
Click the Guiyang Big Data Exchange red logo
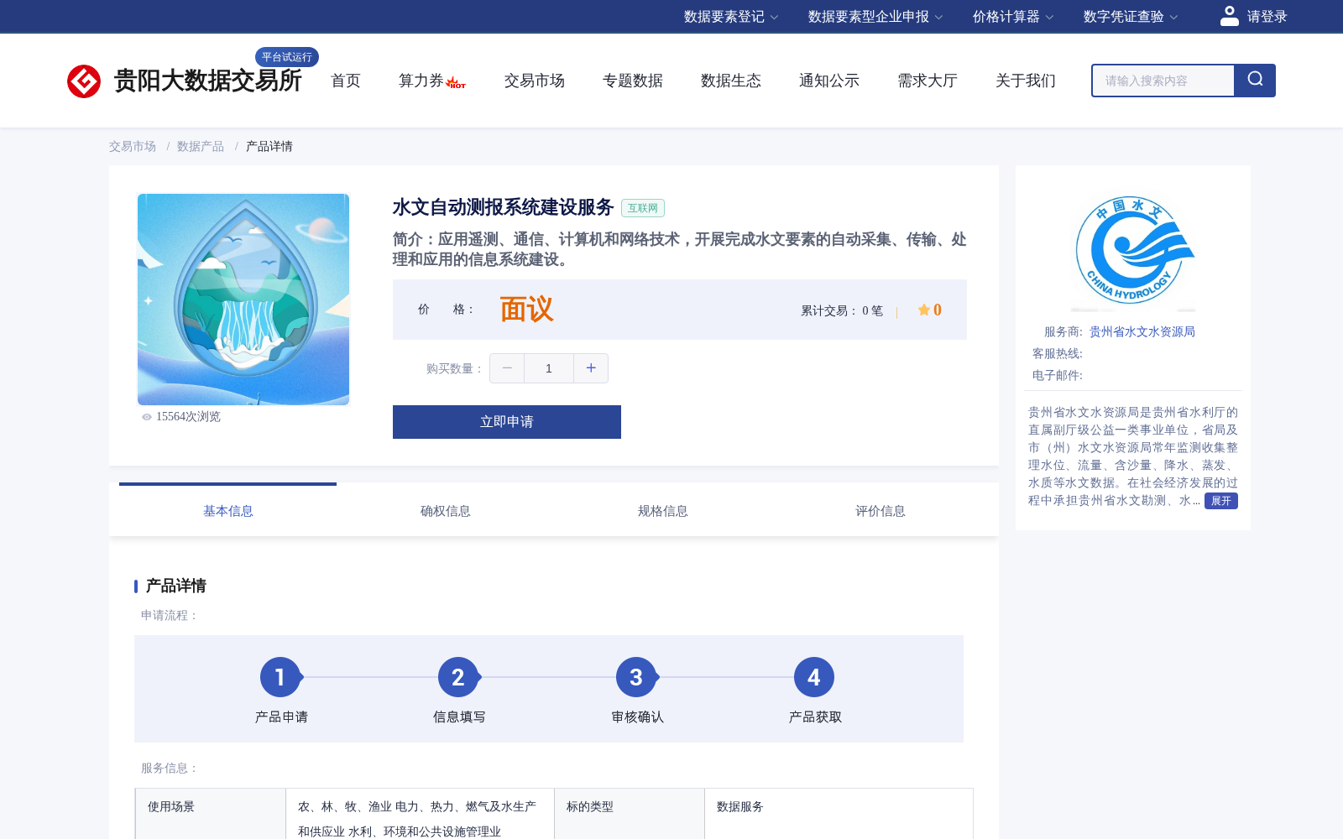pos(84,81)
